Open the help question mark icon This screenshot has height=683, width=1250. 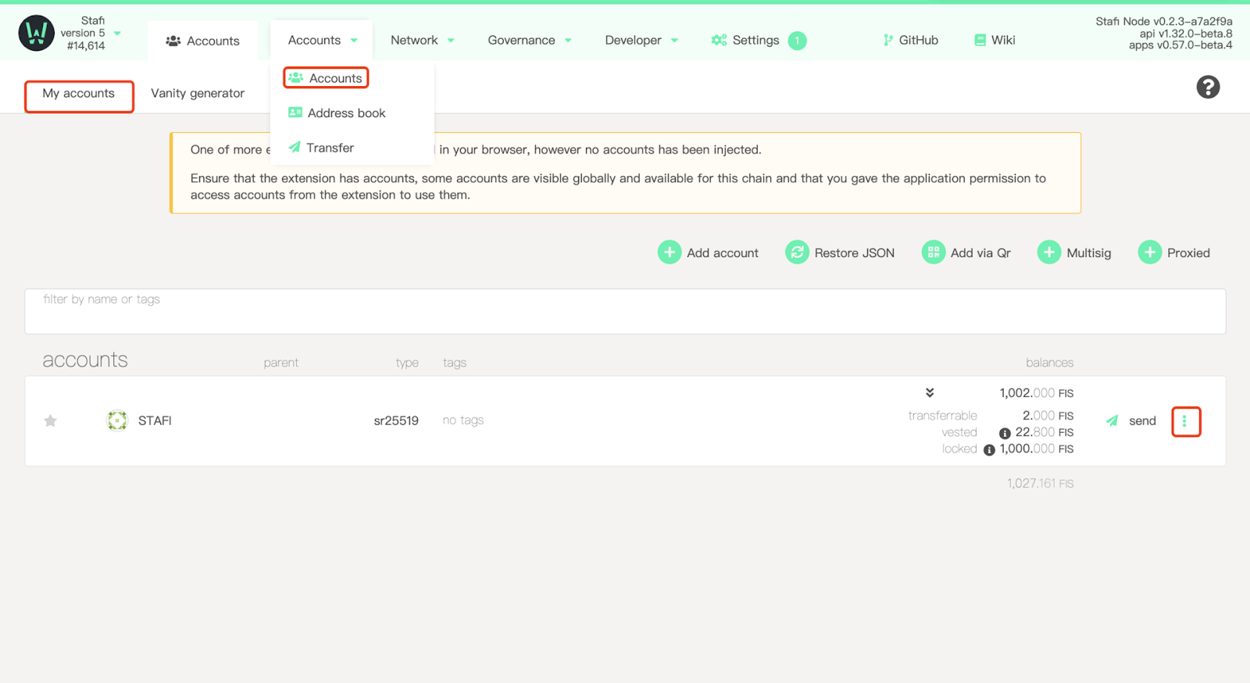[x=1208, y=87]
